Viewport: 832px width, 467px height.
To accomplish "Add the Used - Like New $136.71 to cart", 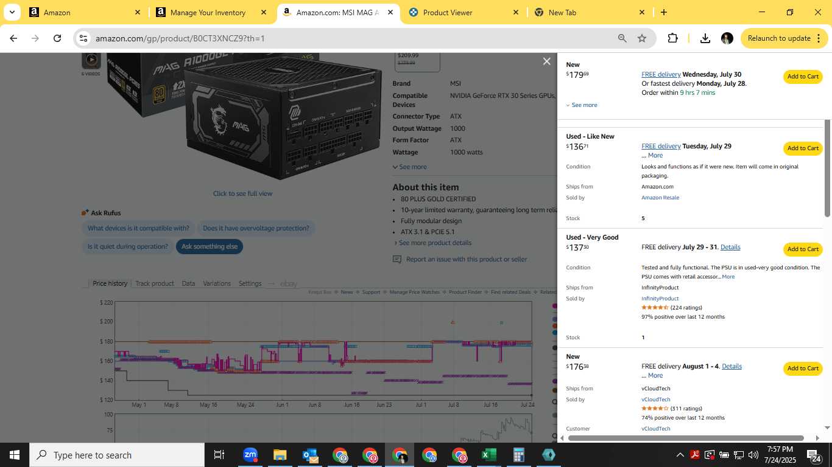I will pos(803,148).
